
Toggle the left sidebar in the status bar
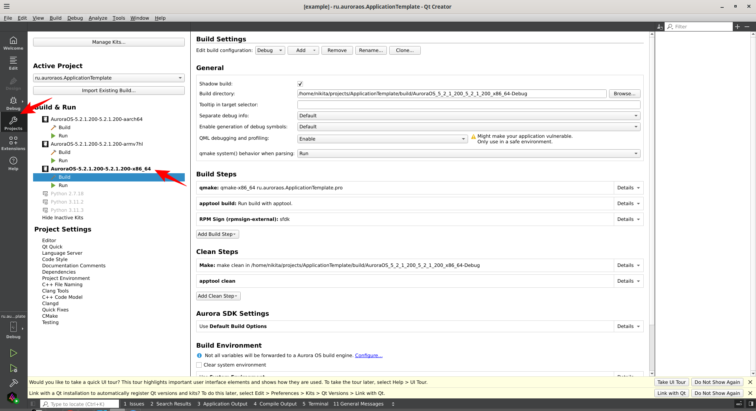click(x=33, y=404)
